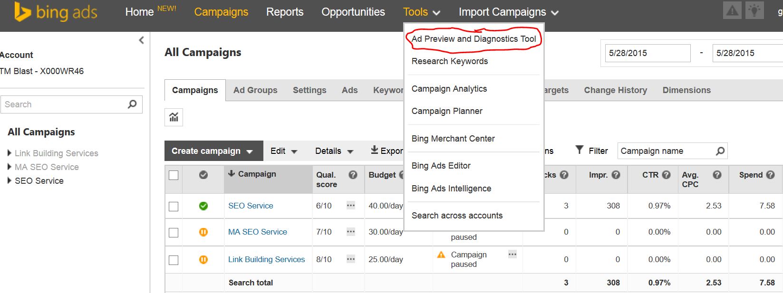Select Bing Ads Intelligence menu item
This screenshot has width=783, height=293.
click(x=451, y=189)
